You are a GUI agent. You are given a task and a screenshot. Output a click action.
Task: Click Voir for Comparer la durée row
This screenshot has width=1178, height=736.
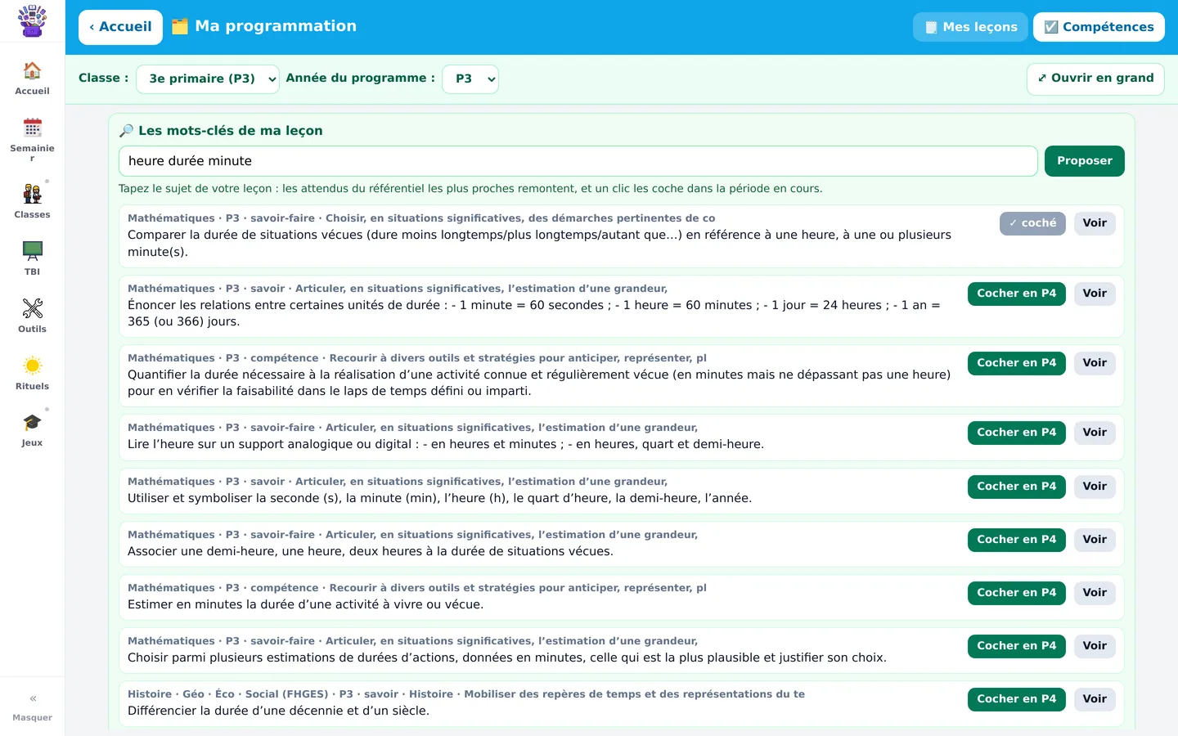click(1095, 223)
